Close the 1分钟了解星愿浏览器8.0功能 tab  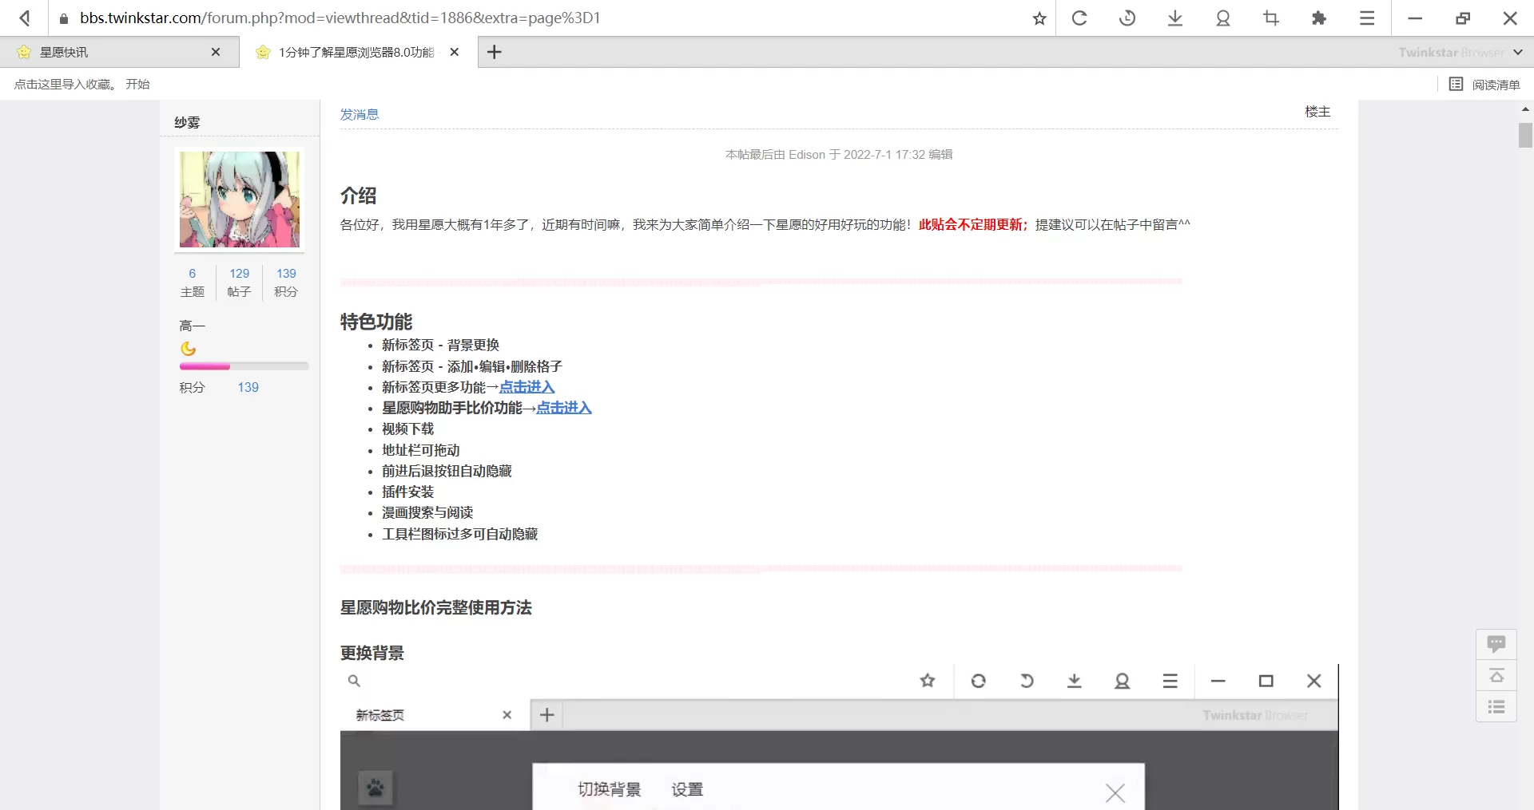click(x=455, y=53)
